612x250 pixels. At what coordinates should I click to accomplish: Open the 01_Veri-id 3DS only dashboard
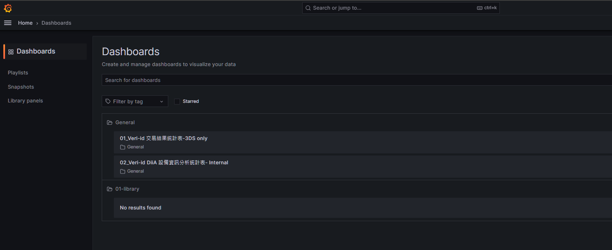pyautogui.click(x=164, y=138)
